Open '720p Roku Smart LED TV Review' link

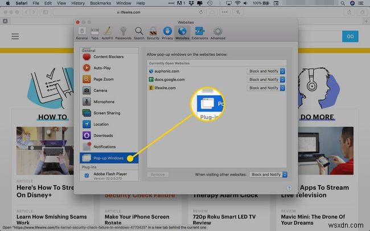[x=224, y=220]
